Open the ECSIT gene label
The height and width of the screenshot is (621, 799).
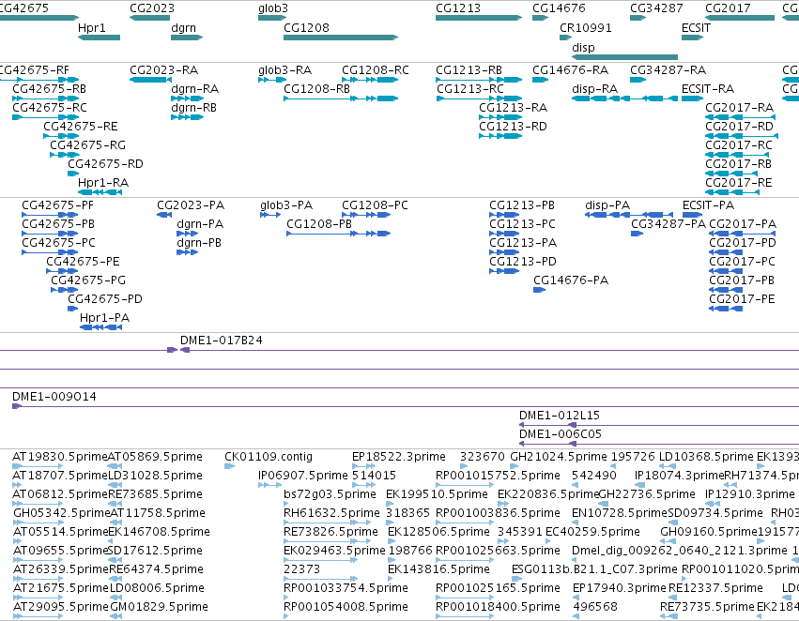tap(696, 28)
